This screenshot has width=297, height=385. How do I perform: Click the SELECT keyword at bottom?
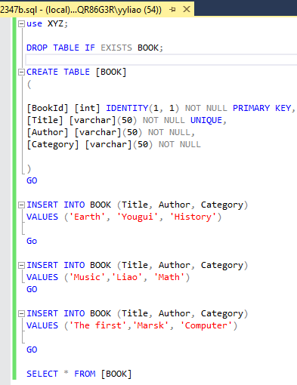coord(42,374)
